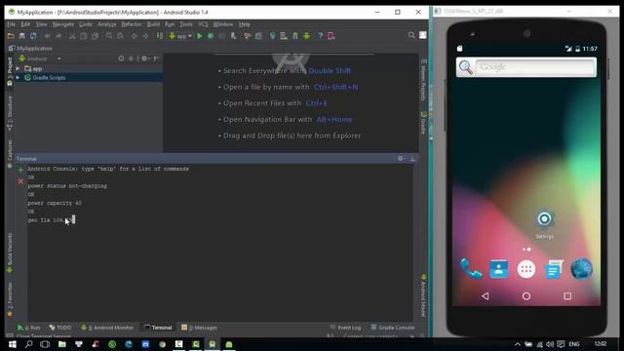Open Android Device Monitor toolbar icon

306,36
